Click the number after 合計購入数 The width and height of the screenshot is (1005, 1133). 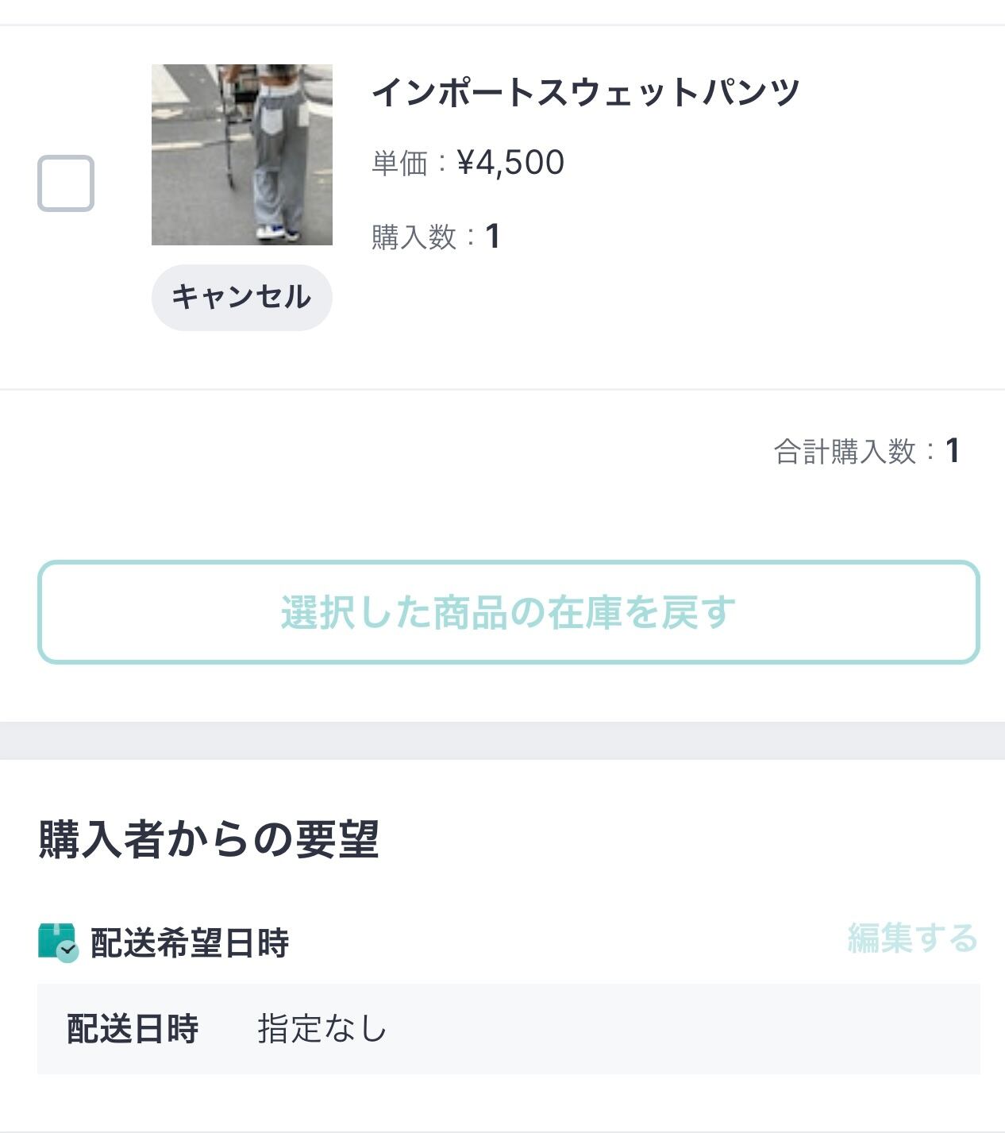[953, 451]
